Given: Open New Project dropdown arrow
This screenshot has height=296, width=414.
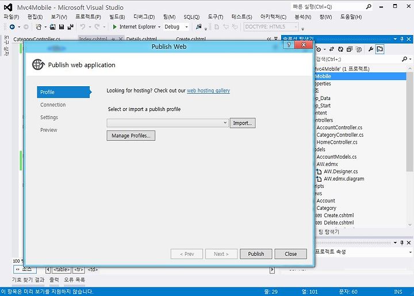Looking at the screenshot, I should [45, 27].
